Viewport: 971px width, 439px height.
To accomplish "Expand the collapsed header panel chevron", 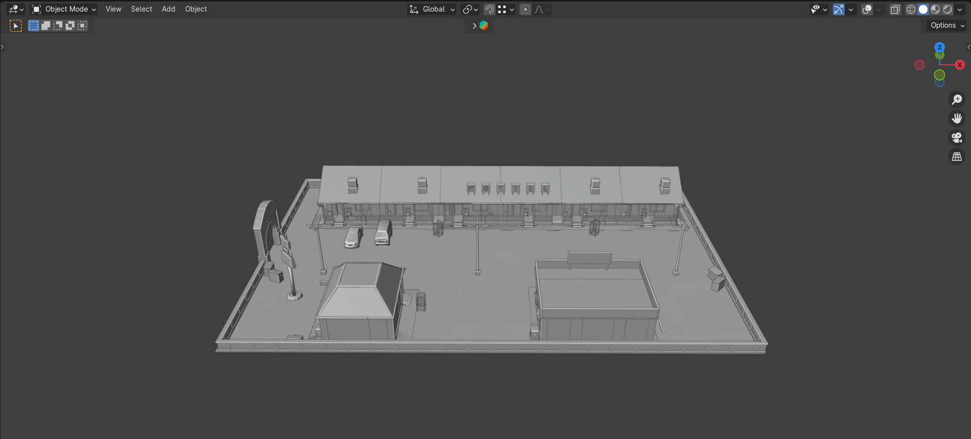I will 474,26.
